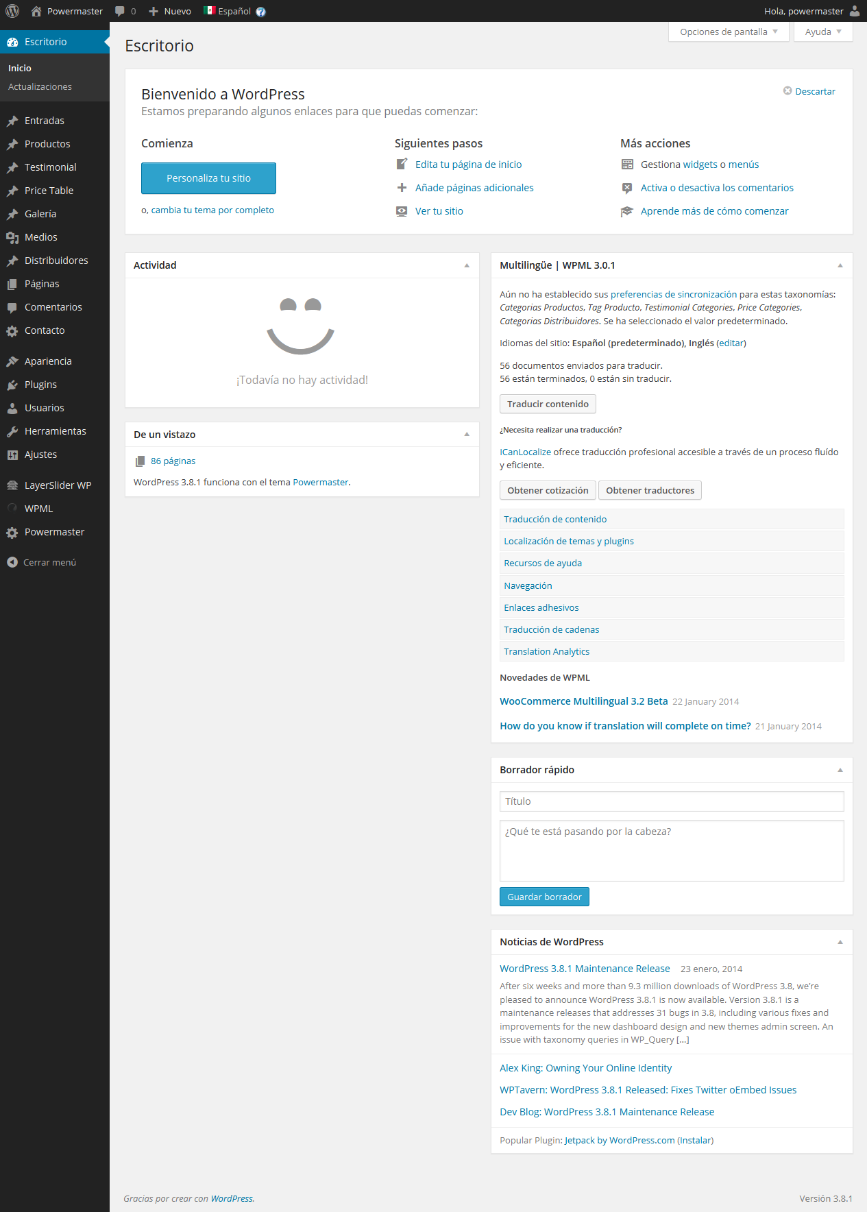Click the Medios sidebar icon
This screenshot has height=1212, width=867.
point(12,237)
